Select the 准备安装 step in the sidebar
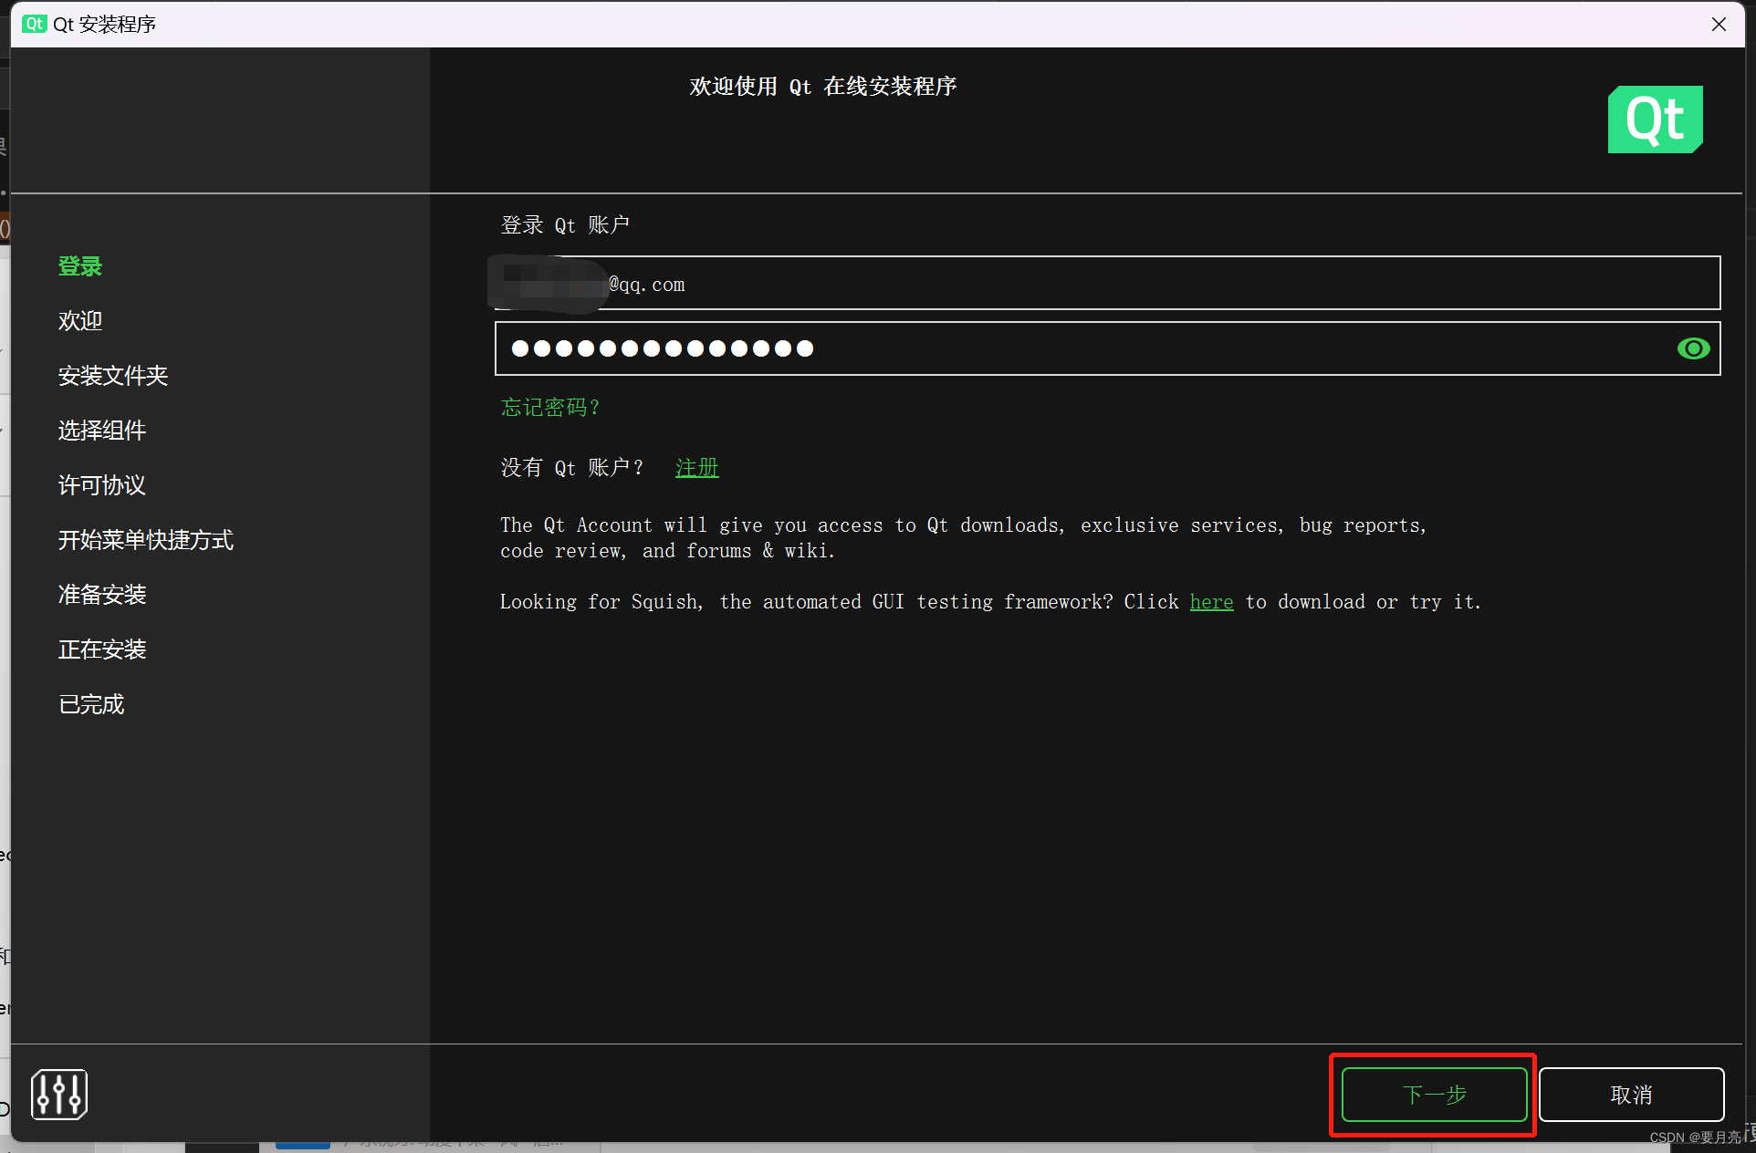The height and width of the screenshot is (1153, 1756). coord(102,595)
